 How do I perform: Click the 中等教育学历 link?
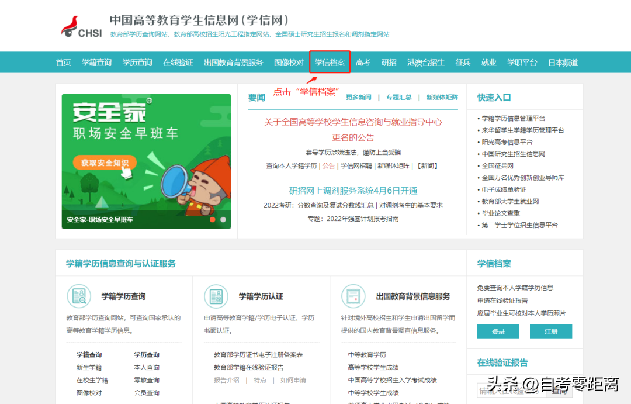click(366, 354)
